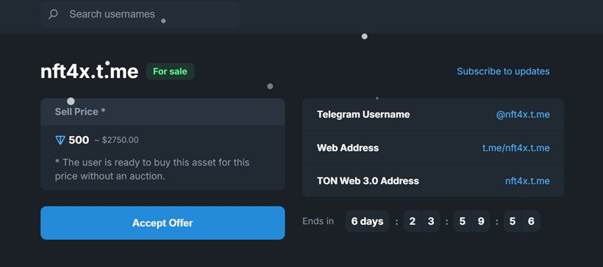Click the countdown seconds digit 6
Image resolution: width=603 pixels, height=267 pixels.
pyautogui.click(x=531, y=221)
